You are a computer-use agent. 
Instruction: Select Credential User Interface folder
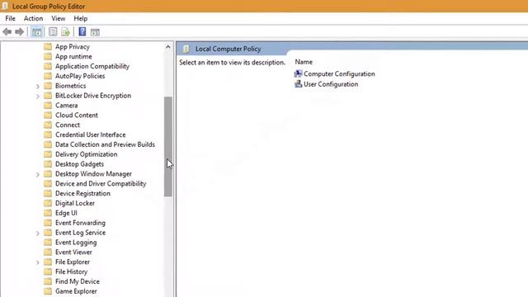[91, 134]
